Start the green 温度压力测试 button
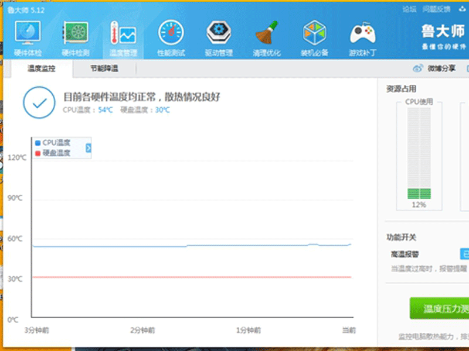 [x=439, y=308]
